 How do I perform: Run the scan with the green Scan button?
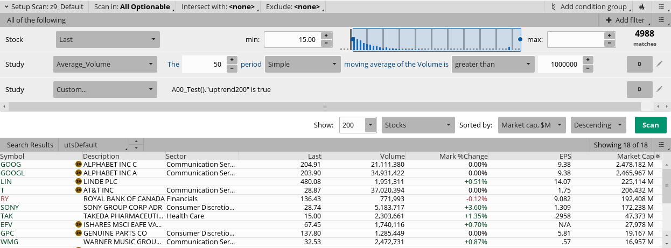651,125
